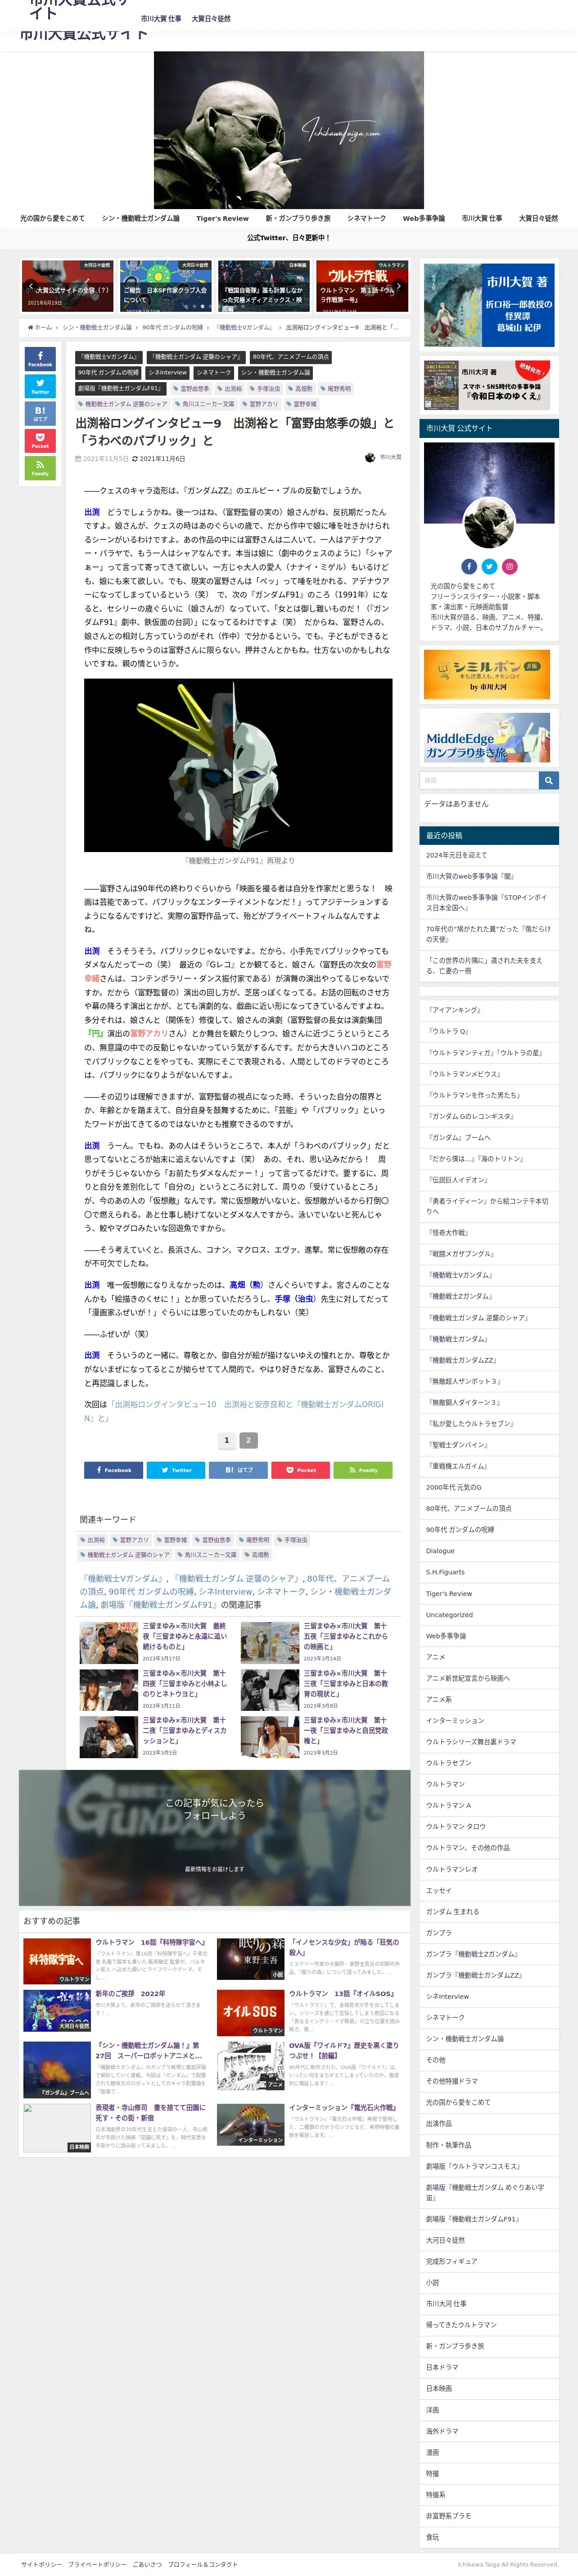Click footer link プライベートポリシー
The image size is (578, 2576).
[x=97, y=2564]
